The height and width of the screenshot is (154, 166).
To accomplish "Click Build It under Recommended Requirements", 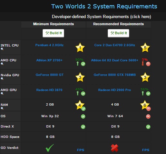I will click(x=118, y=33).
